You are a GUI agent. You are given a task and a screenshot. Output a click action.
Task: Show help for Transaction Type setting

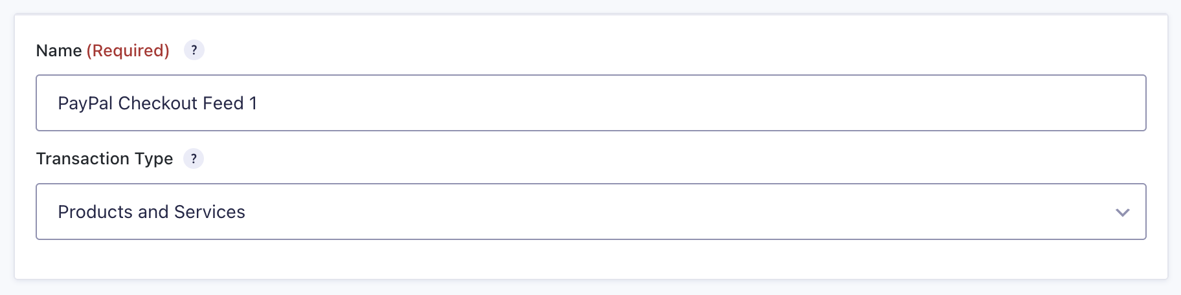point(193,158)
